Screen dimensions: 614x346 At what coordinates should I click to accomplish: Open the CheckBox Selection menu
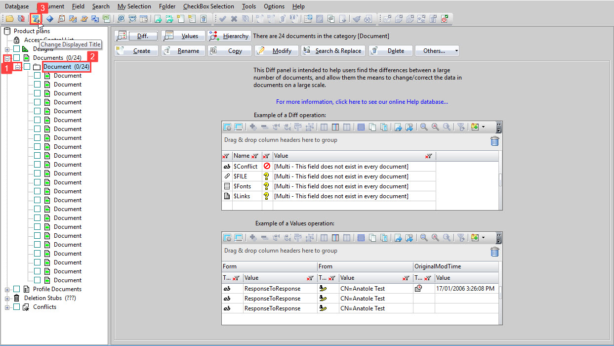[x=208, y=6]
